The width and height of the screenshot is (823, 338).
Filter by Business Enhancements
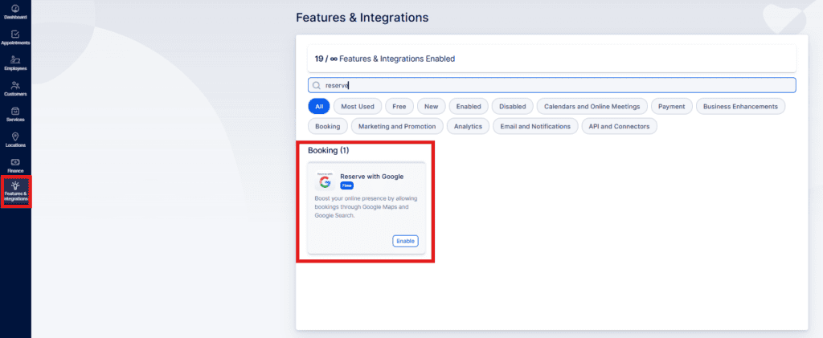(x=740, y=107)
